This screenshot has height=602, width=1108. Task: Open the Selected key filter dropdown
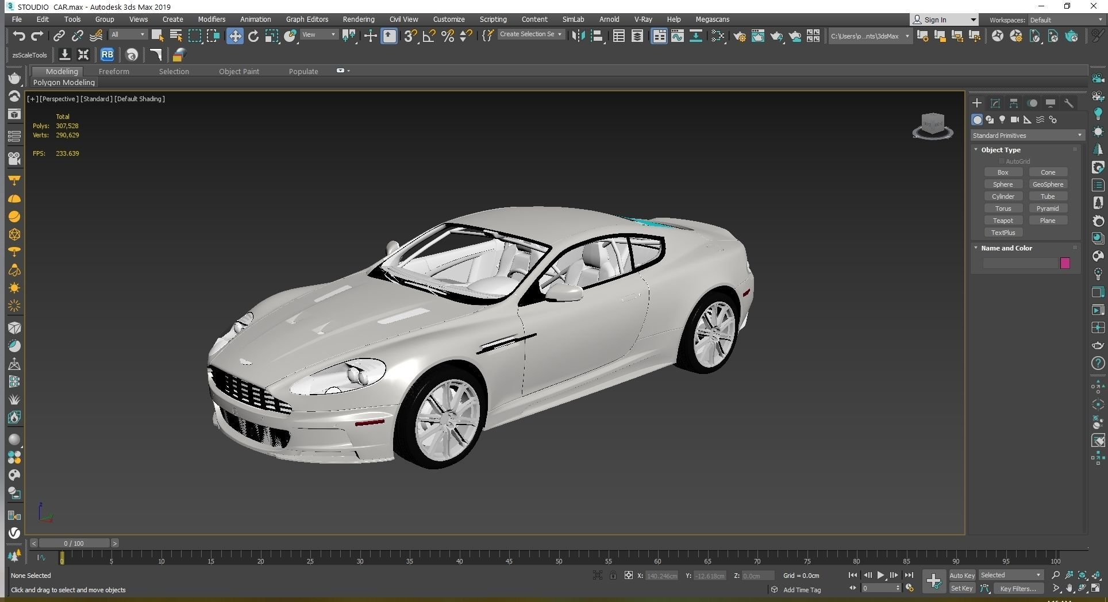point(1010,575)
